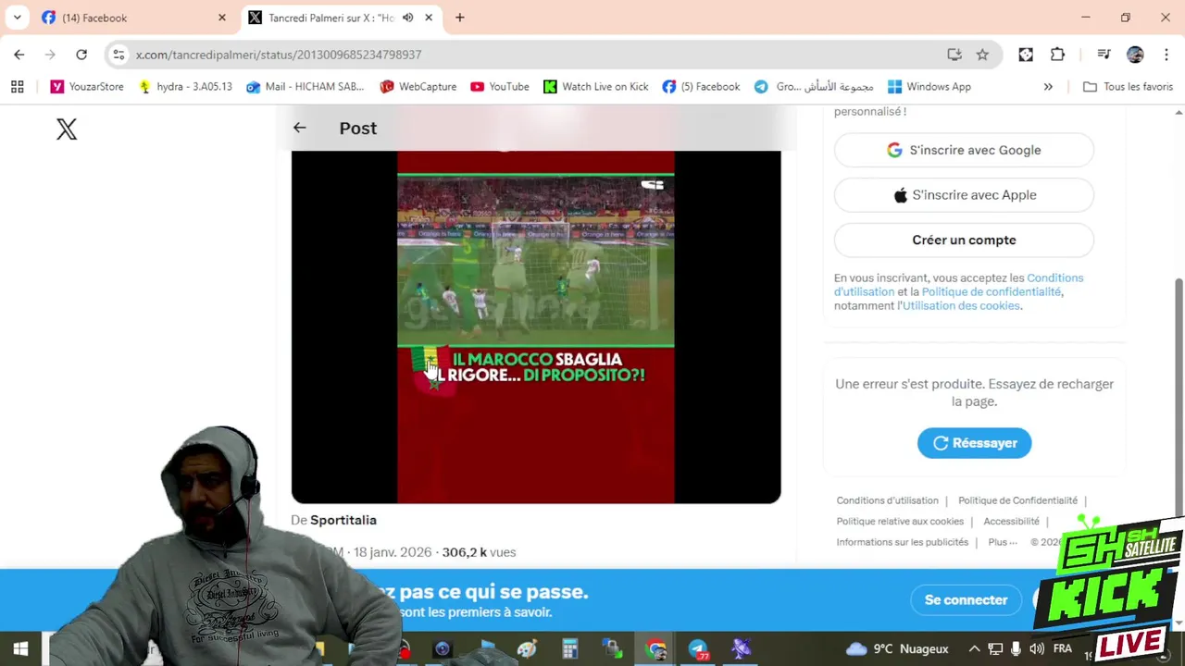Open the WebCapture bookmark
The height and width of the screenshot is (666, 1185).
(418, 87)
